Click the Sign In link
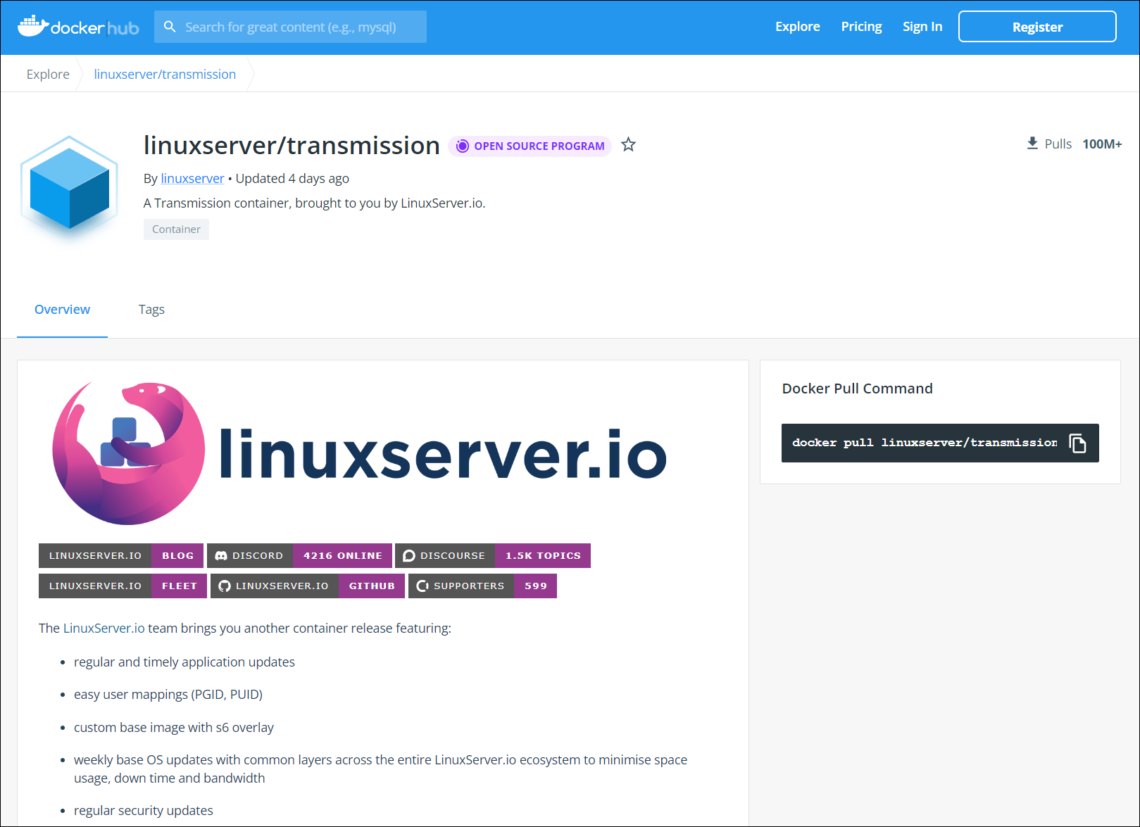 click(x=922, y=27)
